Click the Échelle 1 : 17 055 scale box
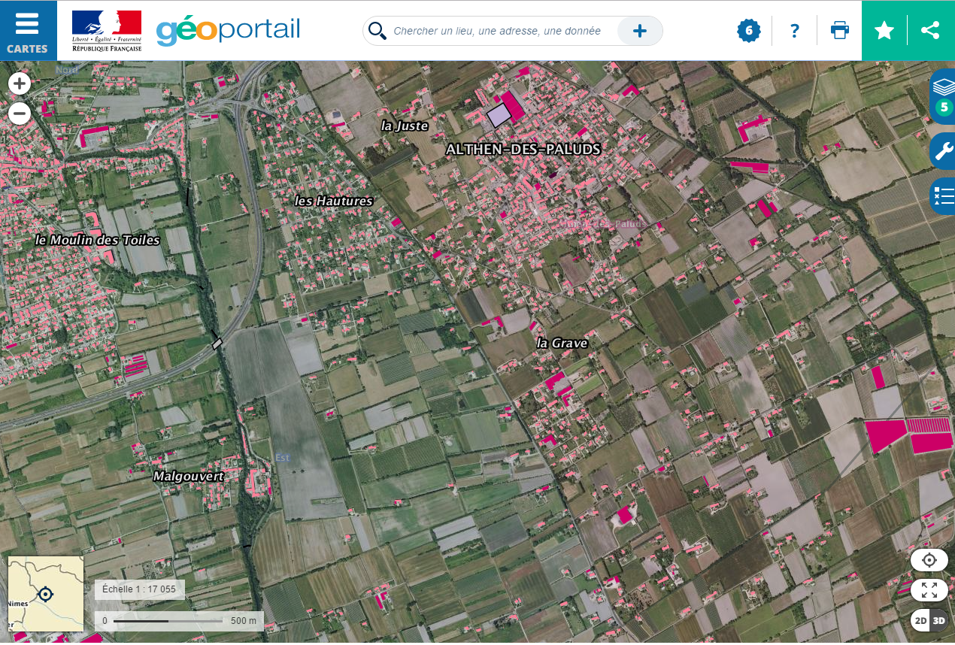The height and width of the screenshot is (645, 955). 140,589
